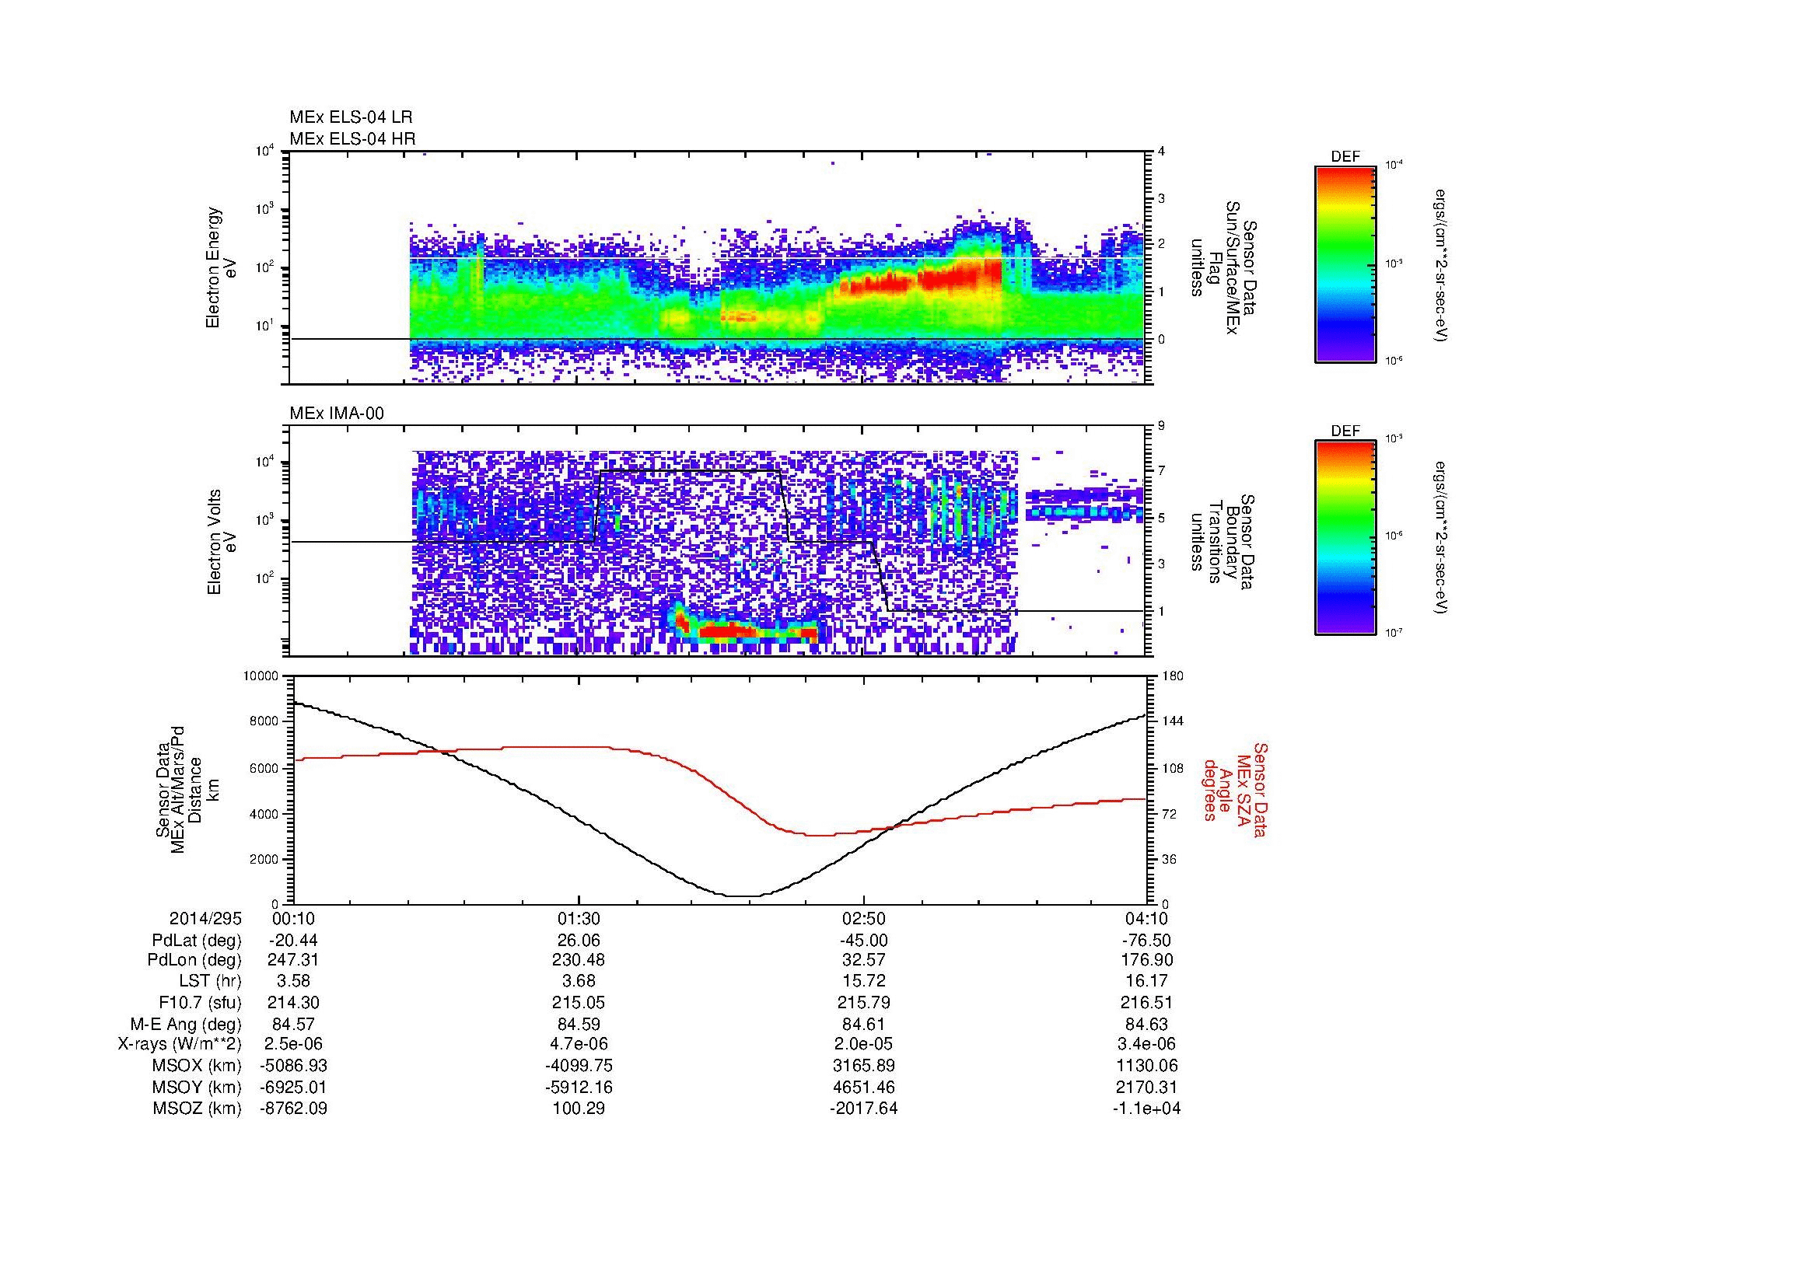Click the 'MSOZ (km)' row label
Viewport: 1819px width, 1285px height.
(198, 1109)
